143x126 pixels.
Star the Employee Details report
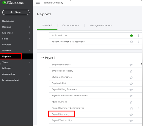click(x=131, y=65)
